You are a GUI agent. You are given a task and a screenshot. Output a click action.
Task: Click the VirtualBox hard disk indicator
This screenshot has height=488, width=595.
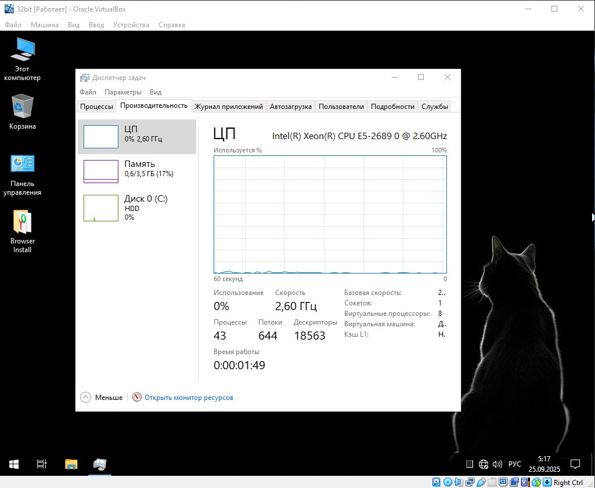tap(437, 482)
